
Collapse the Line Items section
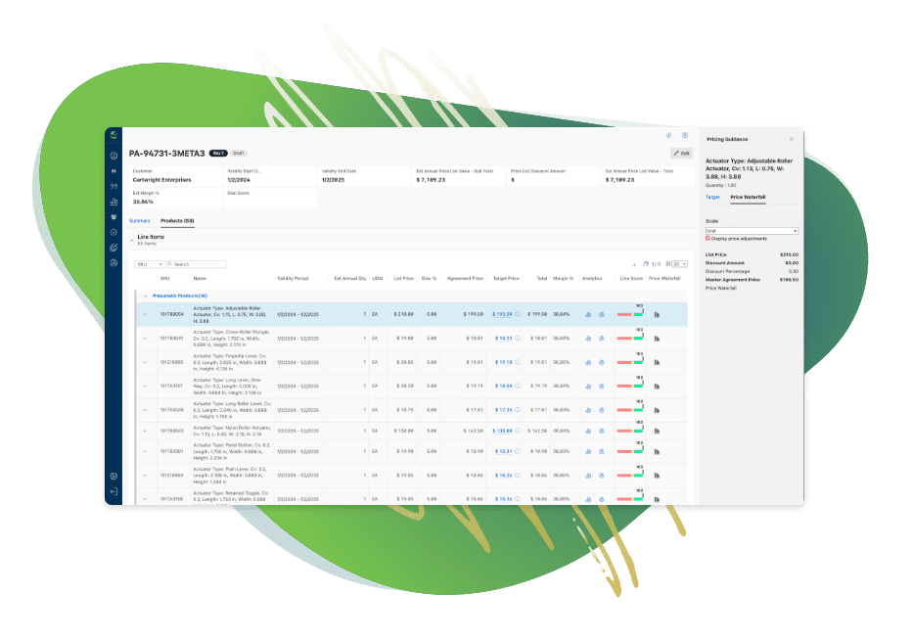pos(131,239)
